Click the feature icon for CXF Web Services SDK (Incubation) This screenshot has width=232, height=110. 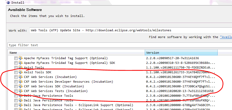point(20,86)
